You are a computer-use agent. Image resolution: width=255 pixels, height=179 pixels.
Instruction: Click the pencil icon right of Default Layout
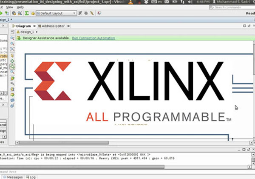(x=80, y=13)
